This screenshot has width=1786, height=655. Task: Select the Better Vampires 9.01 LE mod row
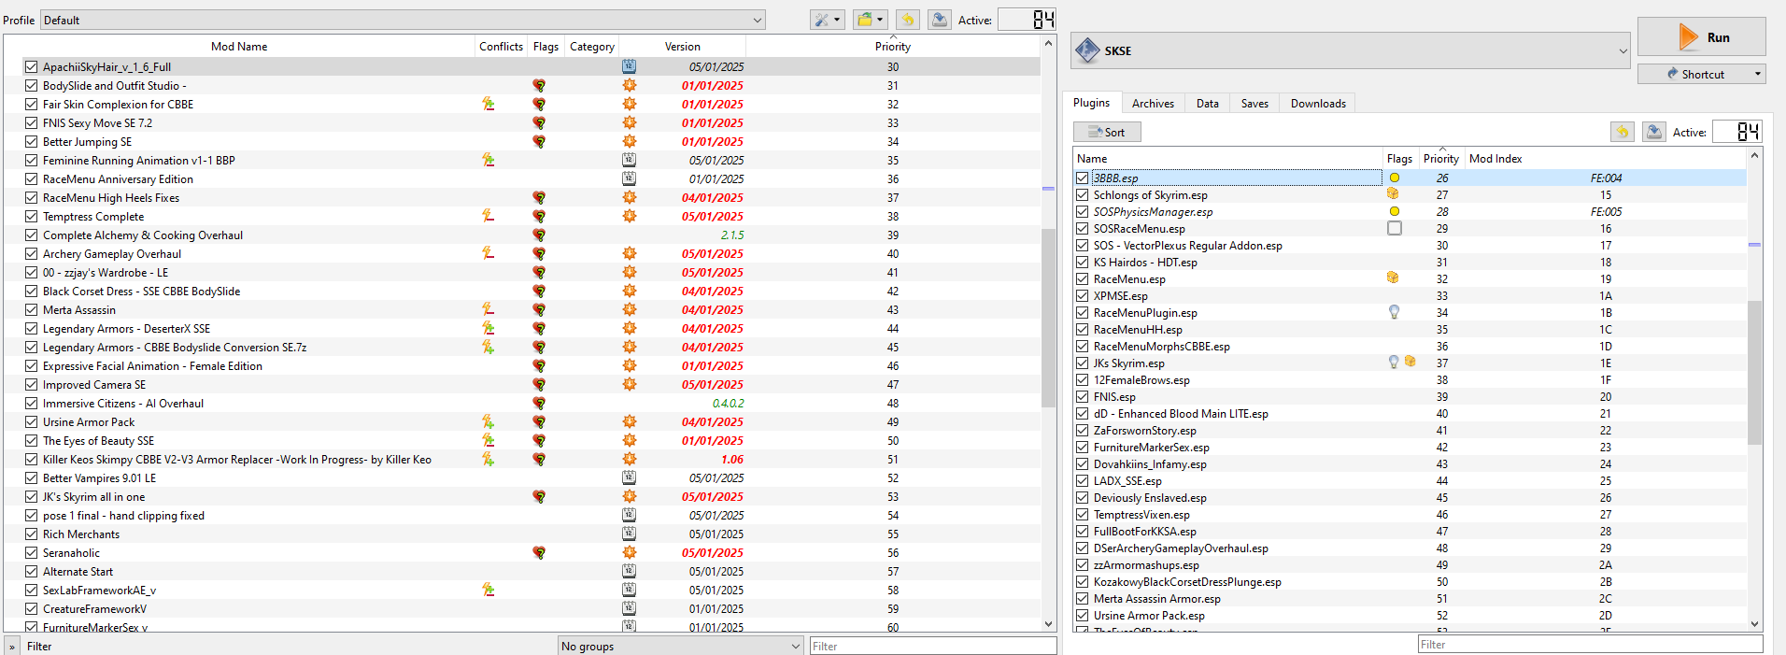[522, 477]
